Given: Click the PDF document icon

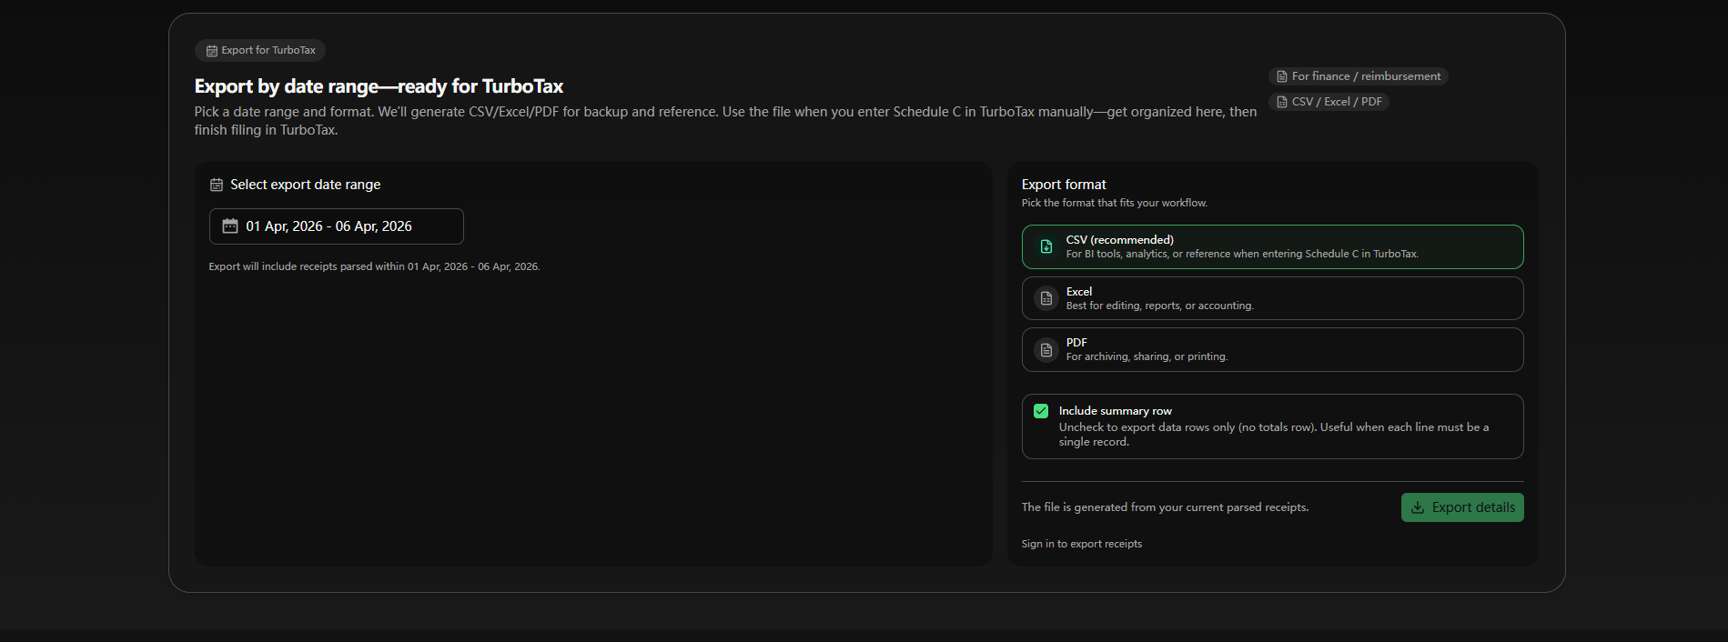Looking at the screenshot, I should point(1046,350).
